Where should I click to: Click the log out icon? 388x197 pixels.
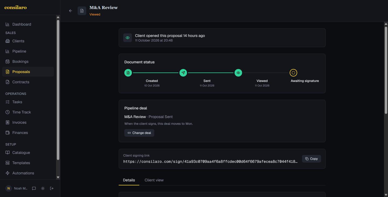point(52,188)
